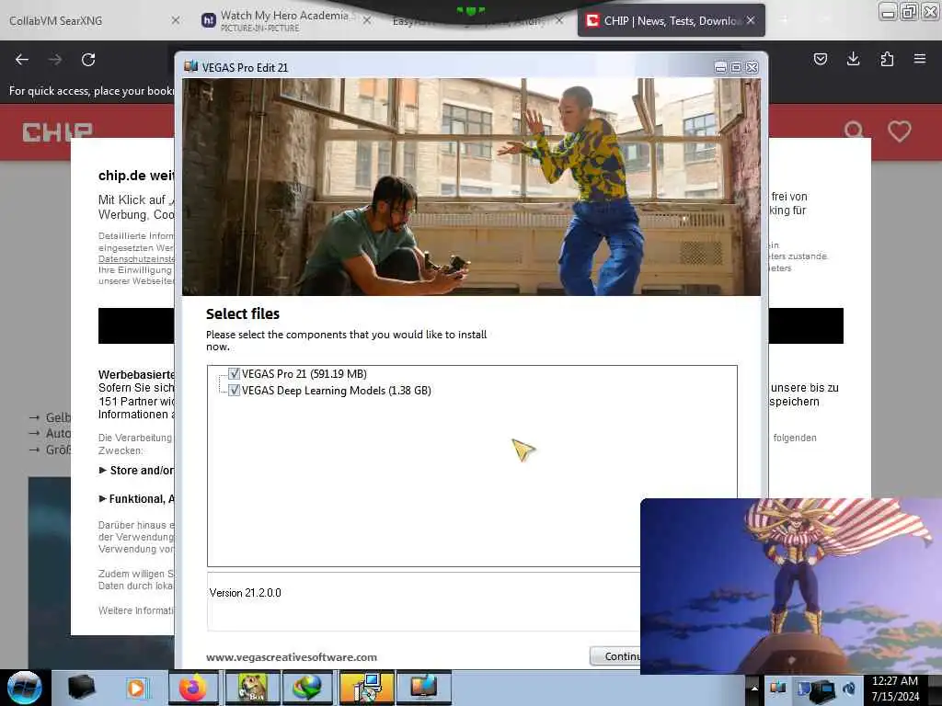Open the Box dog-icon taskbar app
Screen dimensions: 942x706
pos(252,688)
